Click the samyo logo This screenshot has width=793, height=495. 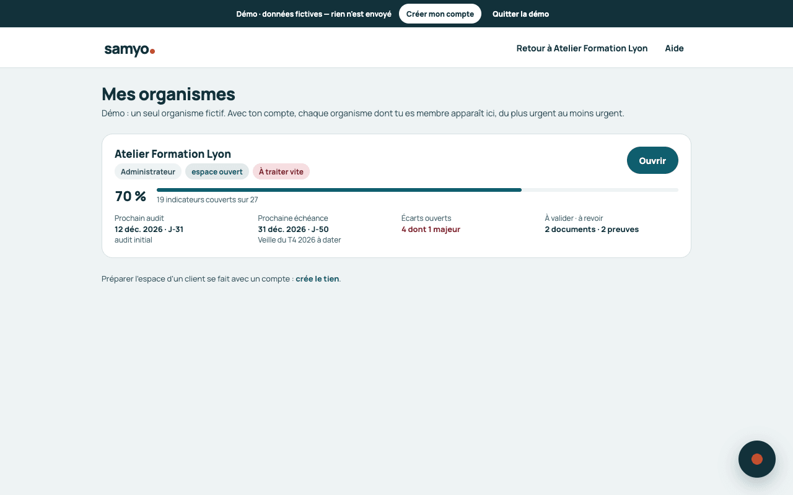(129, 49)
